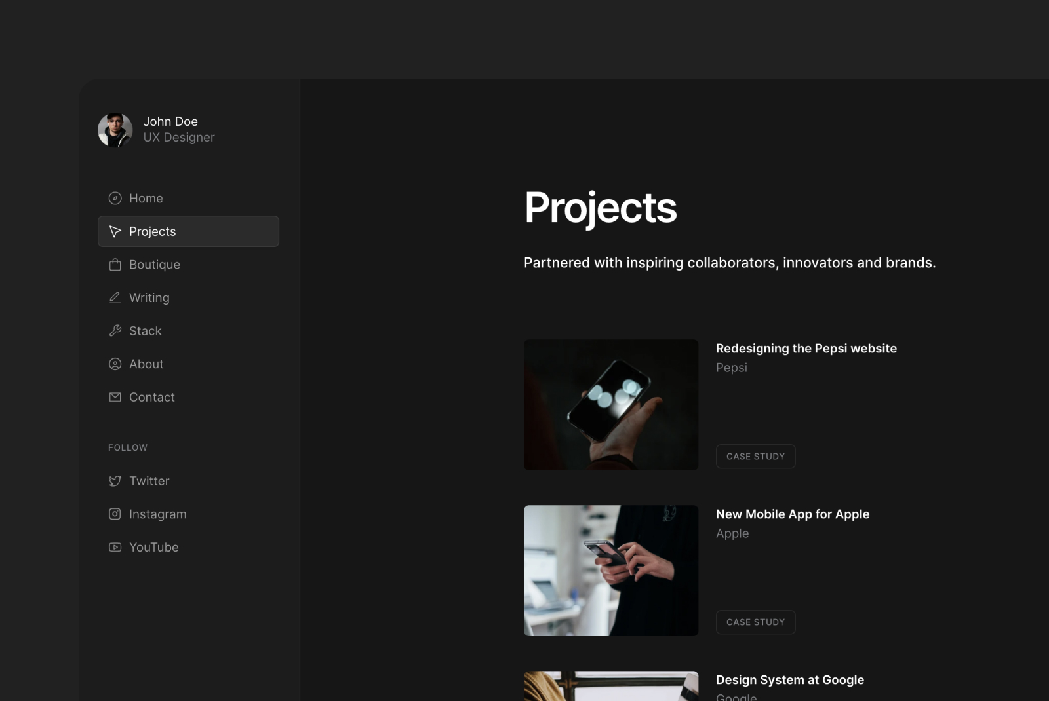Open the Boutique section
This screenshot has height=701, width=1049.
pyautogui.click(x=188, y=265)
